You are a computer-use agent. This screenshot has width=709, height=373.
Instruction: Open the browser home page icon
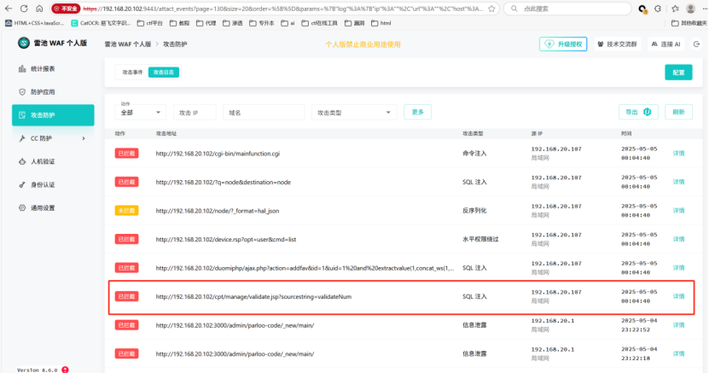click(x=39, y=9)
